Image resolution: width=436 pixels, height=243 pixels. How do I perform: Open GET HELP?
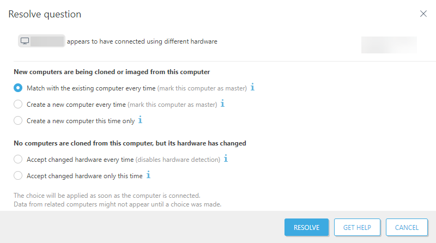(357, 228)
